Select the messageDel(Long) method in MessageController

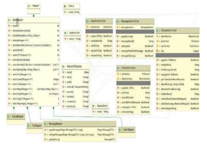click(135, 56)
